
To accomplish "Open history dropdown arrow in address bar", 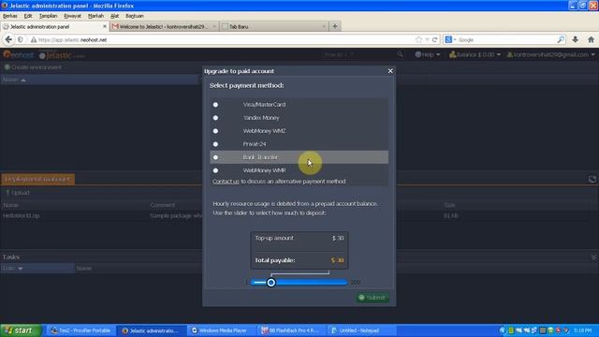I will point(427,39).
